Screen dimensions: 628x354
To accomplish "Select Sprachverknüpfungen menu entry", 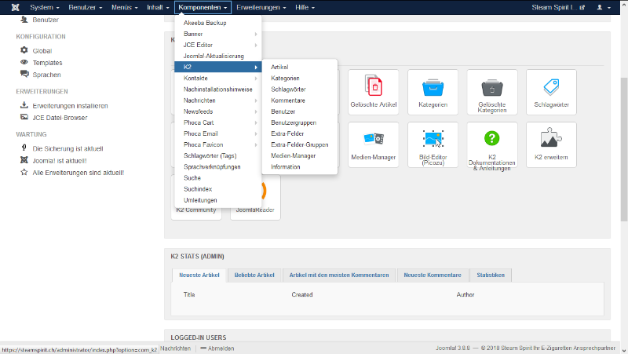I will click(x=218, y=166).
